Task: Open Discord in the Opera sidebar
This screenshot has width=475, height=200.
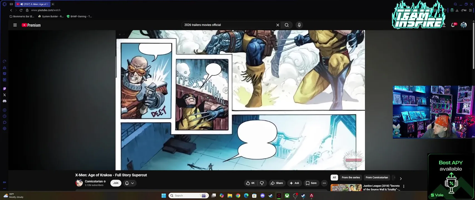Action: pyautogui.click(x=4, y=101)
